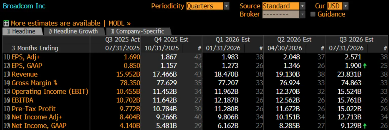Select the Pre-Tax Profit row label
Image resolution: width=389 pixels, height=130 pixels.
coord(34,109)
